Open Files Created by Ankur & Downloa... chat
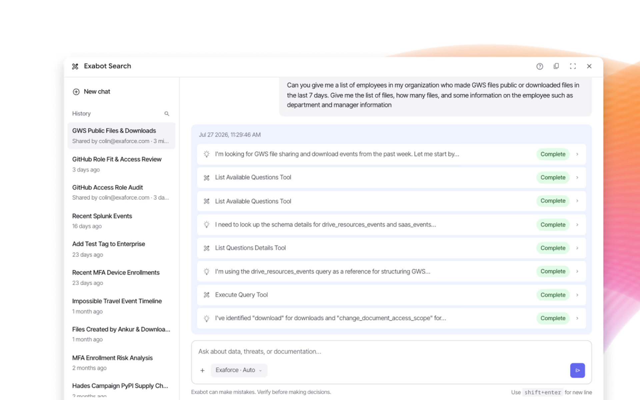The image size is (640, 400). point(121,334)
